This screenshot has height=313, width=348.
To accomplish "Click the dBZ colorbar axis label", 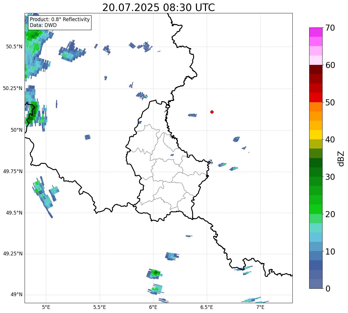I will 341,158.
